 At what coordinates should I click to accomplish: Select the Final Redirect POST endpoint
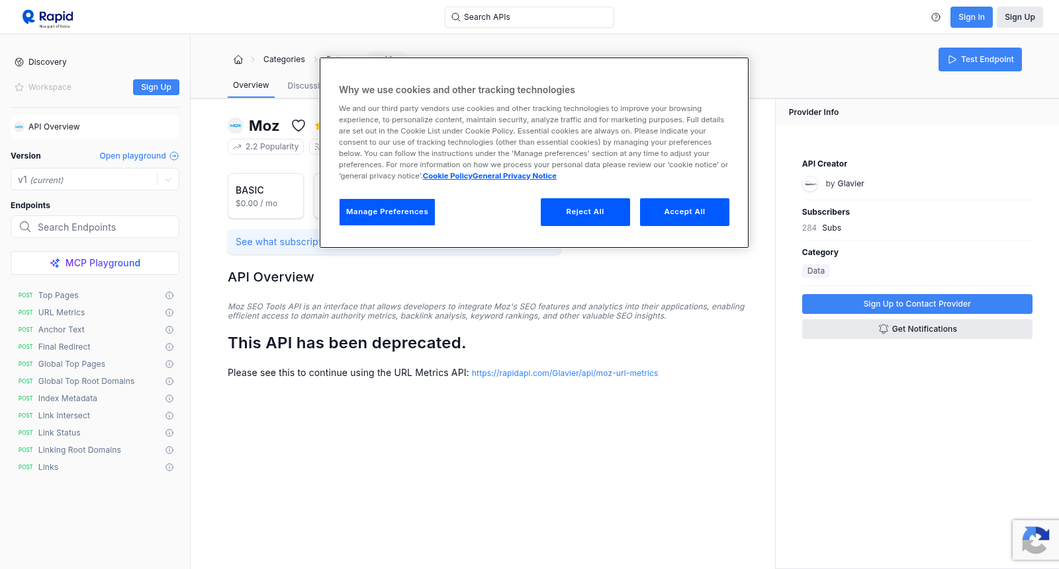tap(64, 347)
